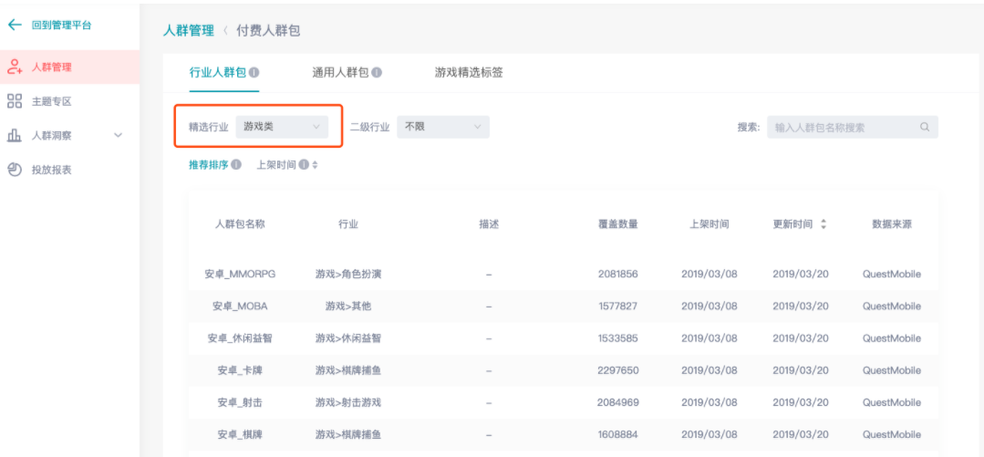Screen dimensions: 984x457
Task: Click coverage value 1608884
Action: (x=618, y=434)
